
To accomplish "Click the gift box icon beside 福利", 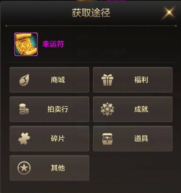I will point(107,80).
